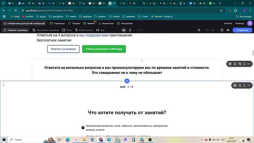The width and height of the screenshot is (254, 143).
Task: Add a new section with blue plus
Action: (x=127, y=81)
